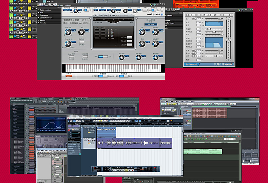Screen dimensions: 268x183
Task: Mute the 混响 reverb level in Sonitus reverb
Action: [193, 56]
